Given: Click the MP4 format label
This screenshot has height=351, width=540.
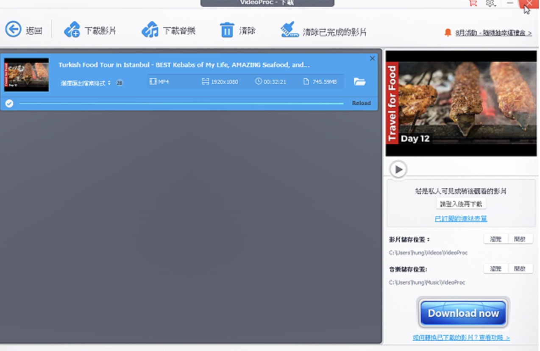Looking at the screenshot, I should pyautogui.click(x=159, y=81).
